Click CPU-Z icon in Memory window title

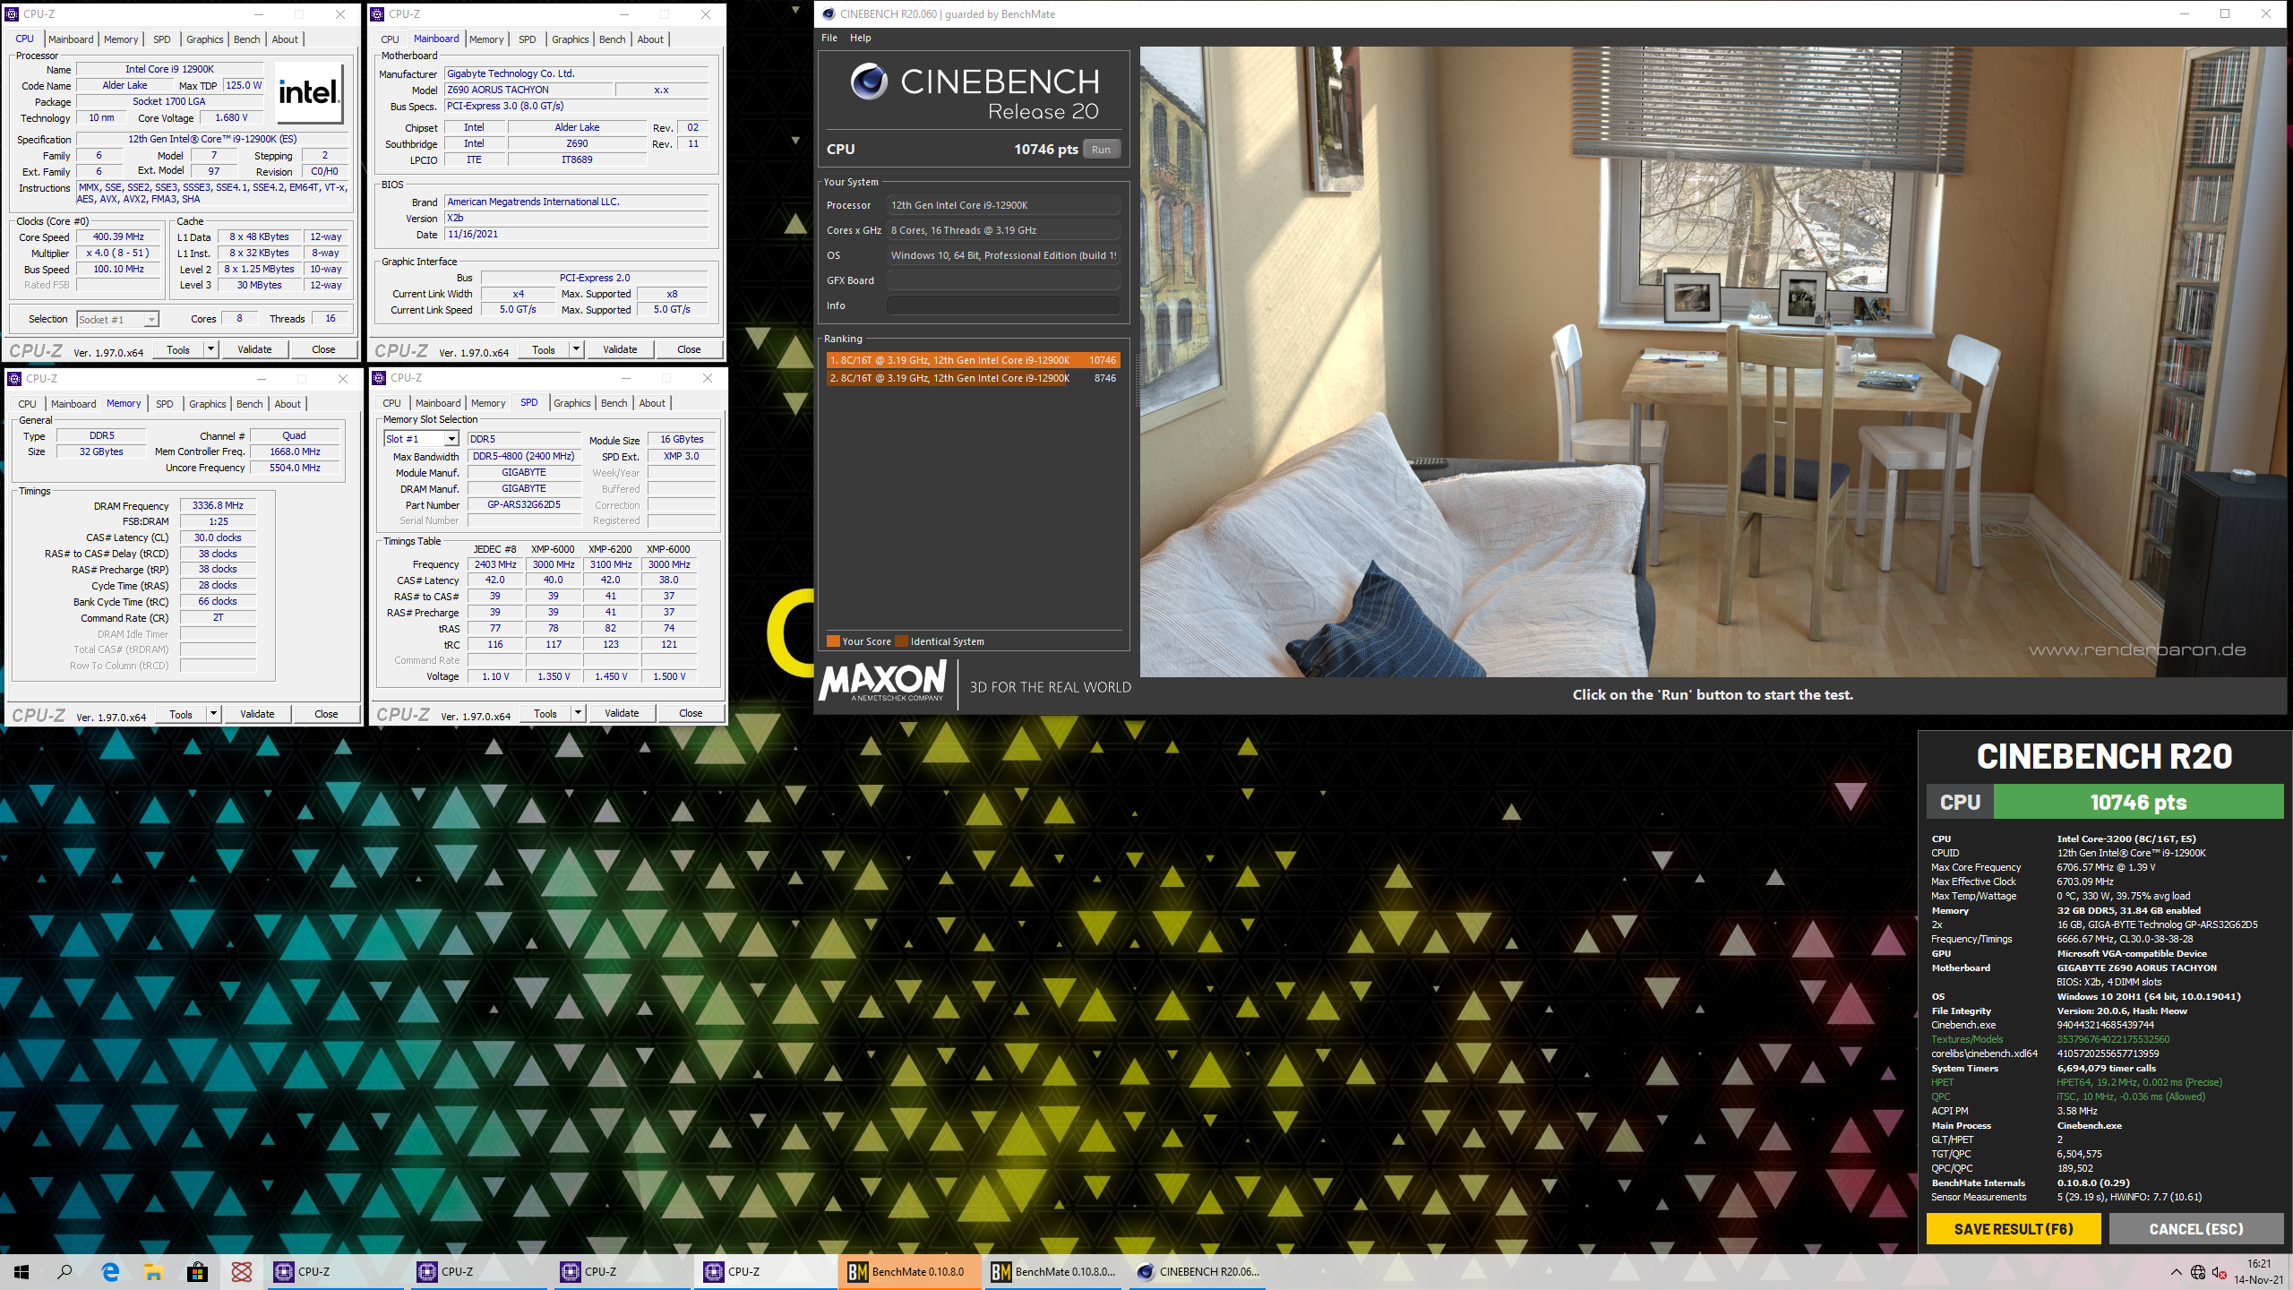[x=13, y=378]
